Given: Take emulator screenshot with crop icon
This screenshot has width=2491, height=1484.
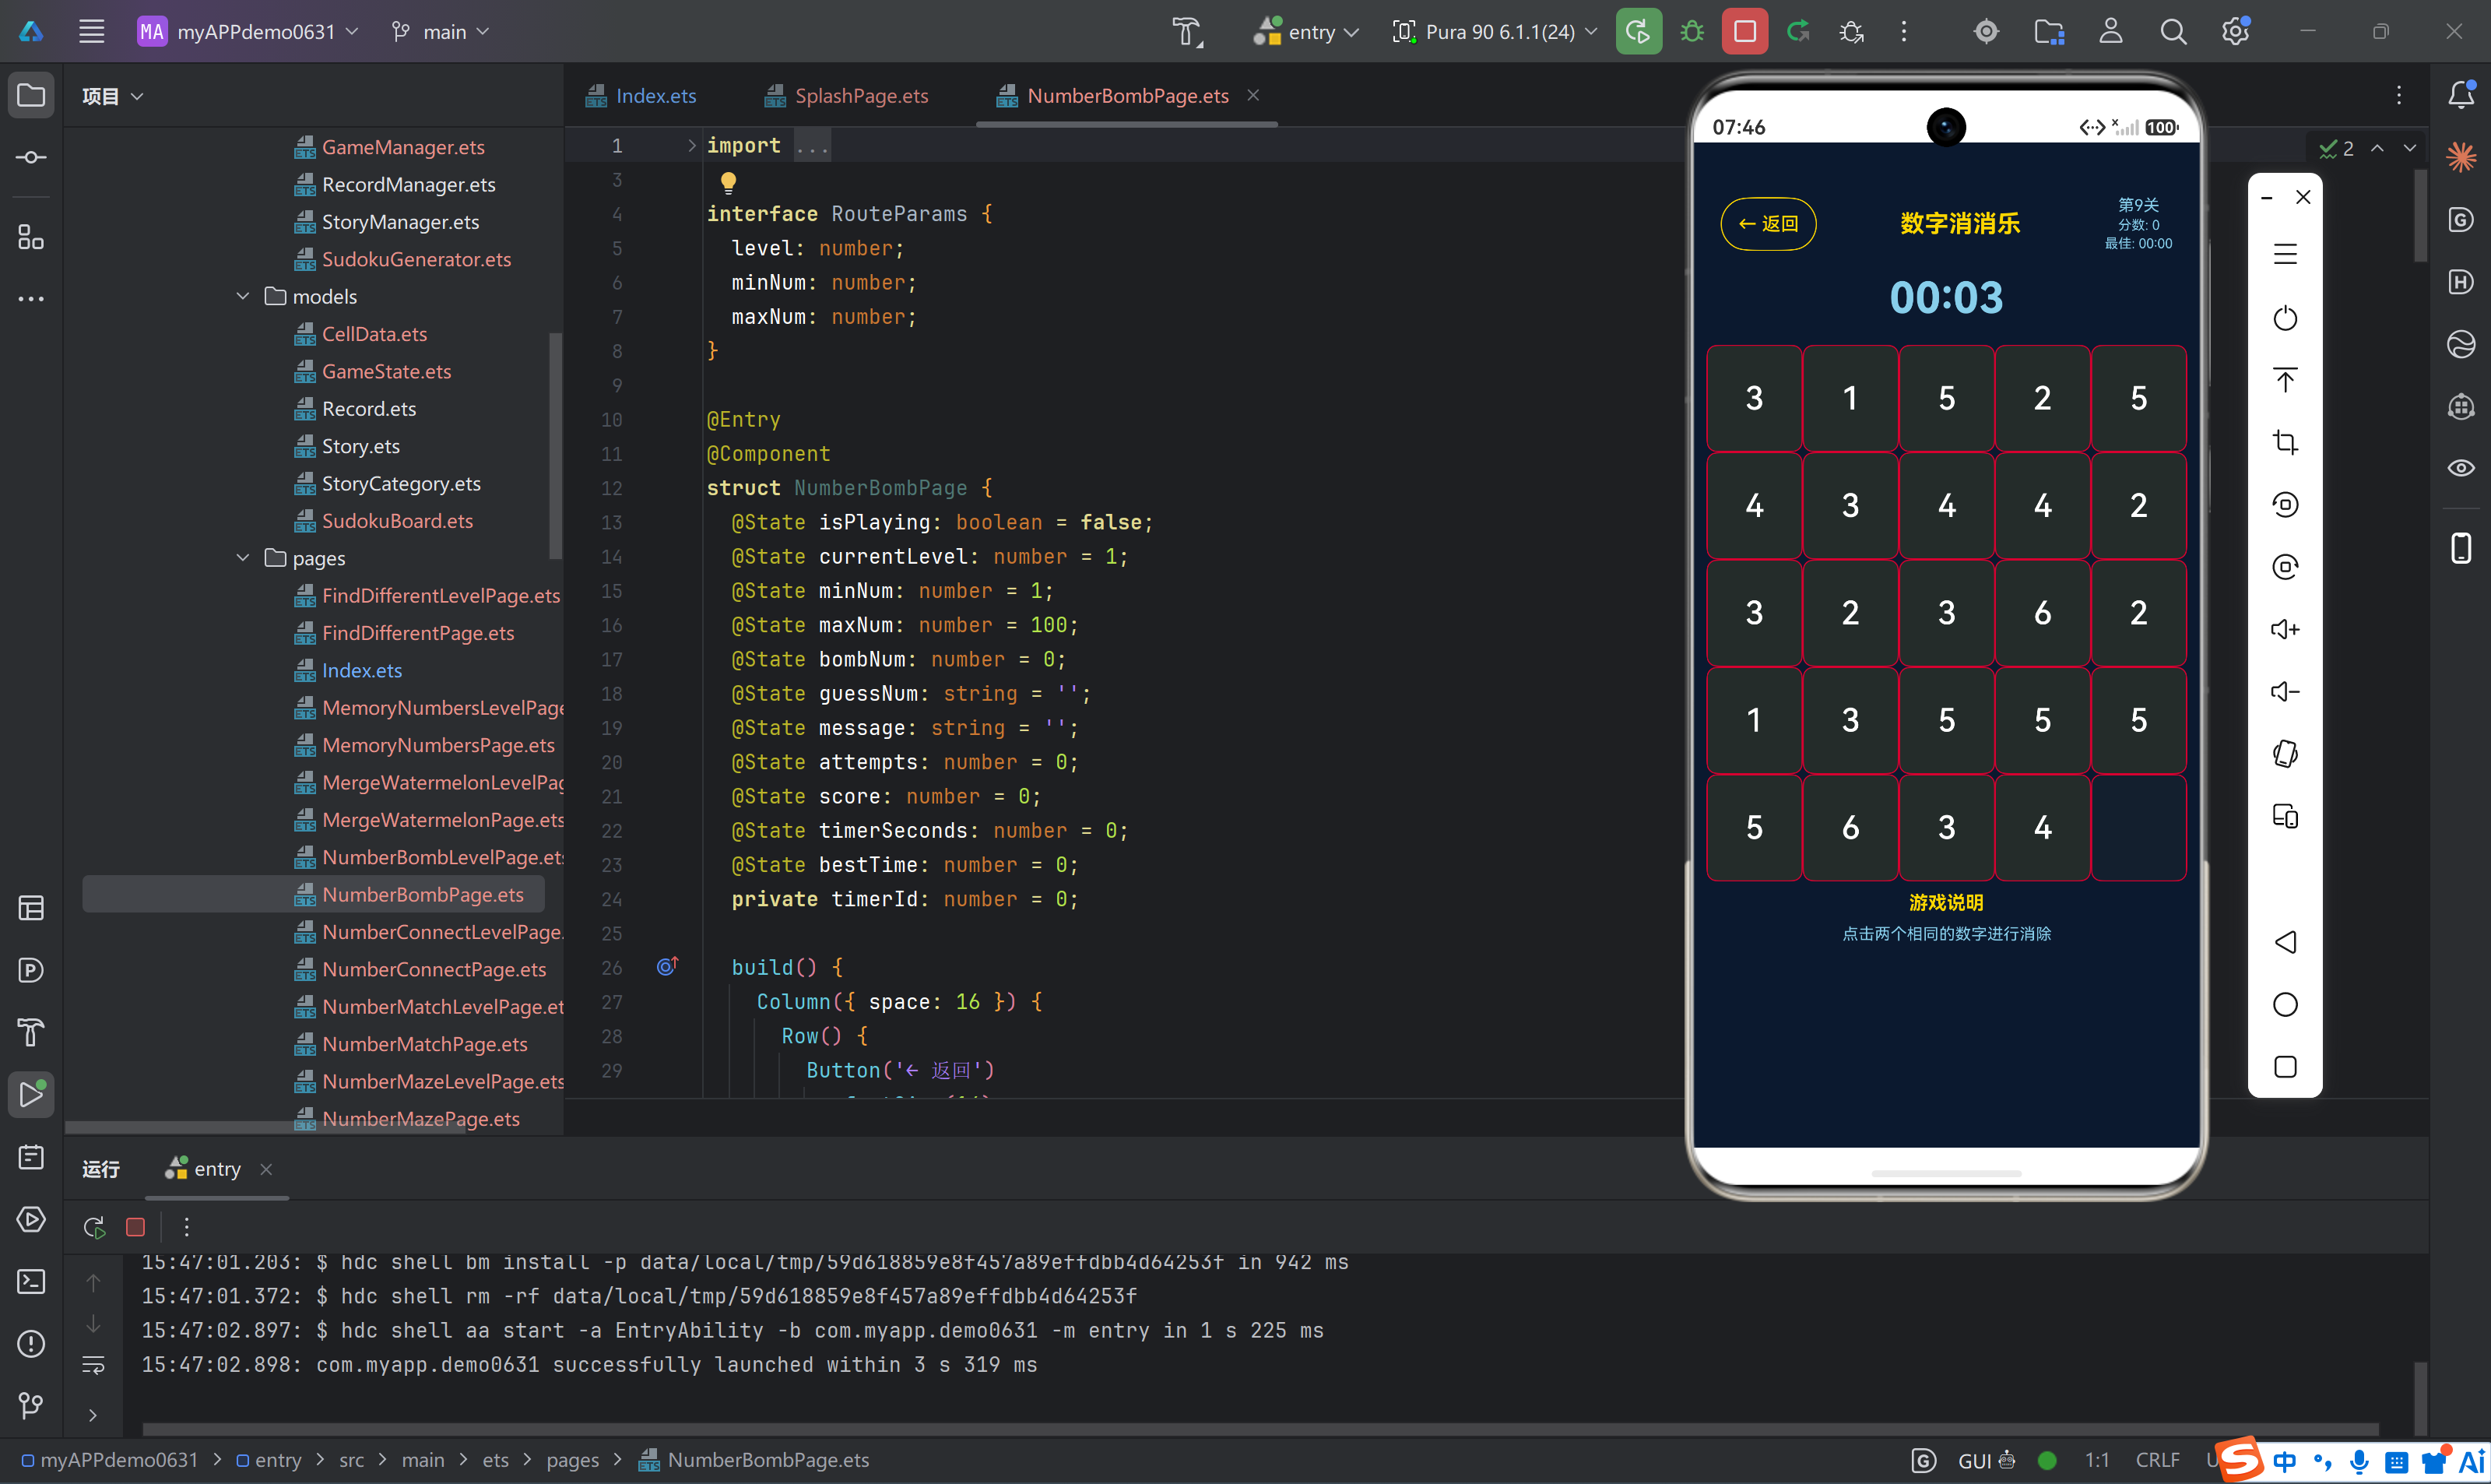Looking at the screenshot, I should (x=2285, y=442).
